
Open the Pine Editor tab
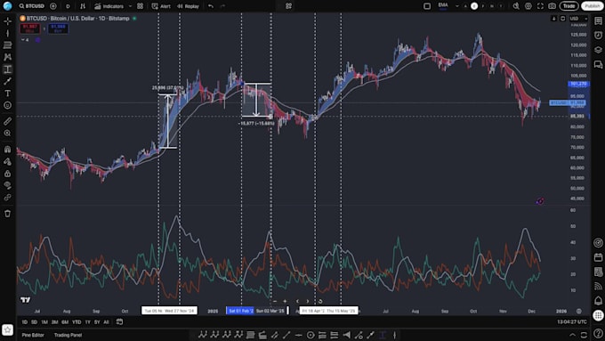(33, 335)
